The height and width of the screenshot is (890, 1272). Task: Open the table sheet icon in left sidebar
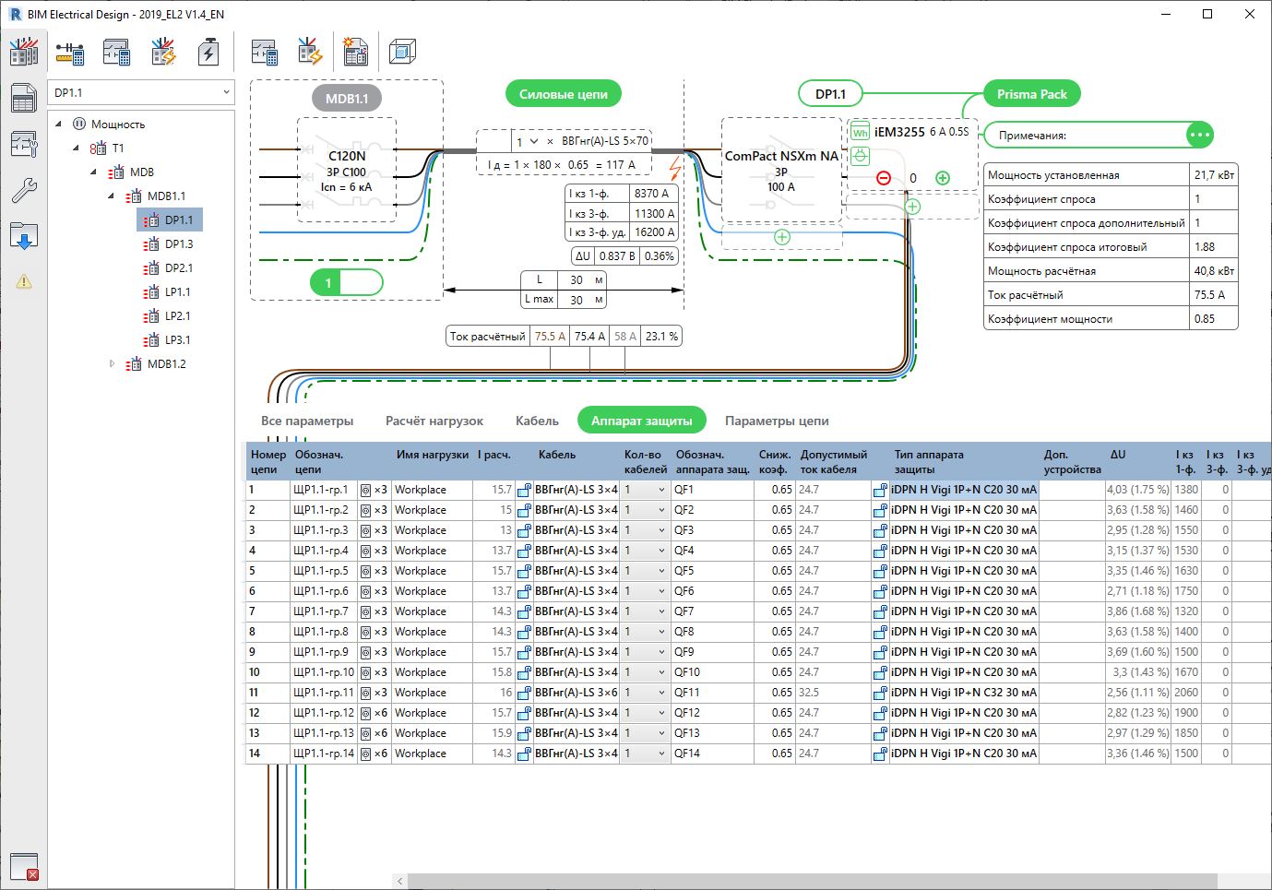pos(24,98)
